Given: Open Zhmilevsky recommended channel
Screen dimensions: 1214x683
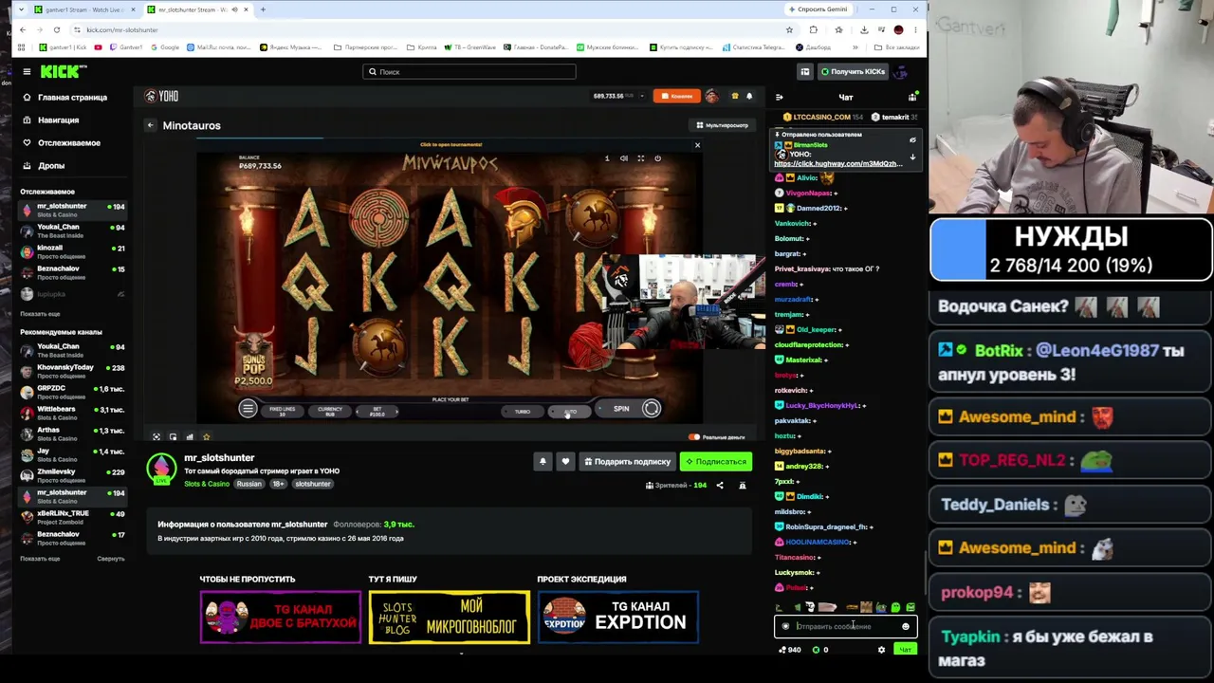Looking at the screenshot, I should (72, 475).
